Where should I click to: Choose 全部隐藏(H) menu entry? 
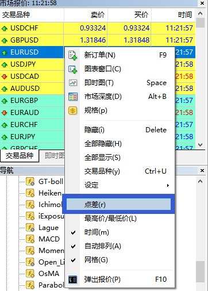point(120,144)
